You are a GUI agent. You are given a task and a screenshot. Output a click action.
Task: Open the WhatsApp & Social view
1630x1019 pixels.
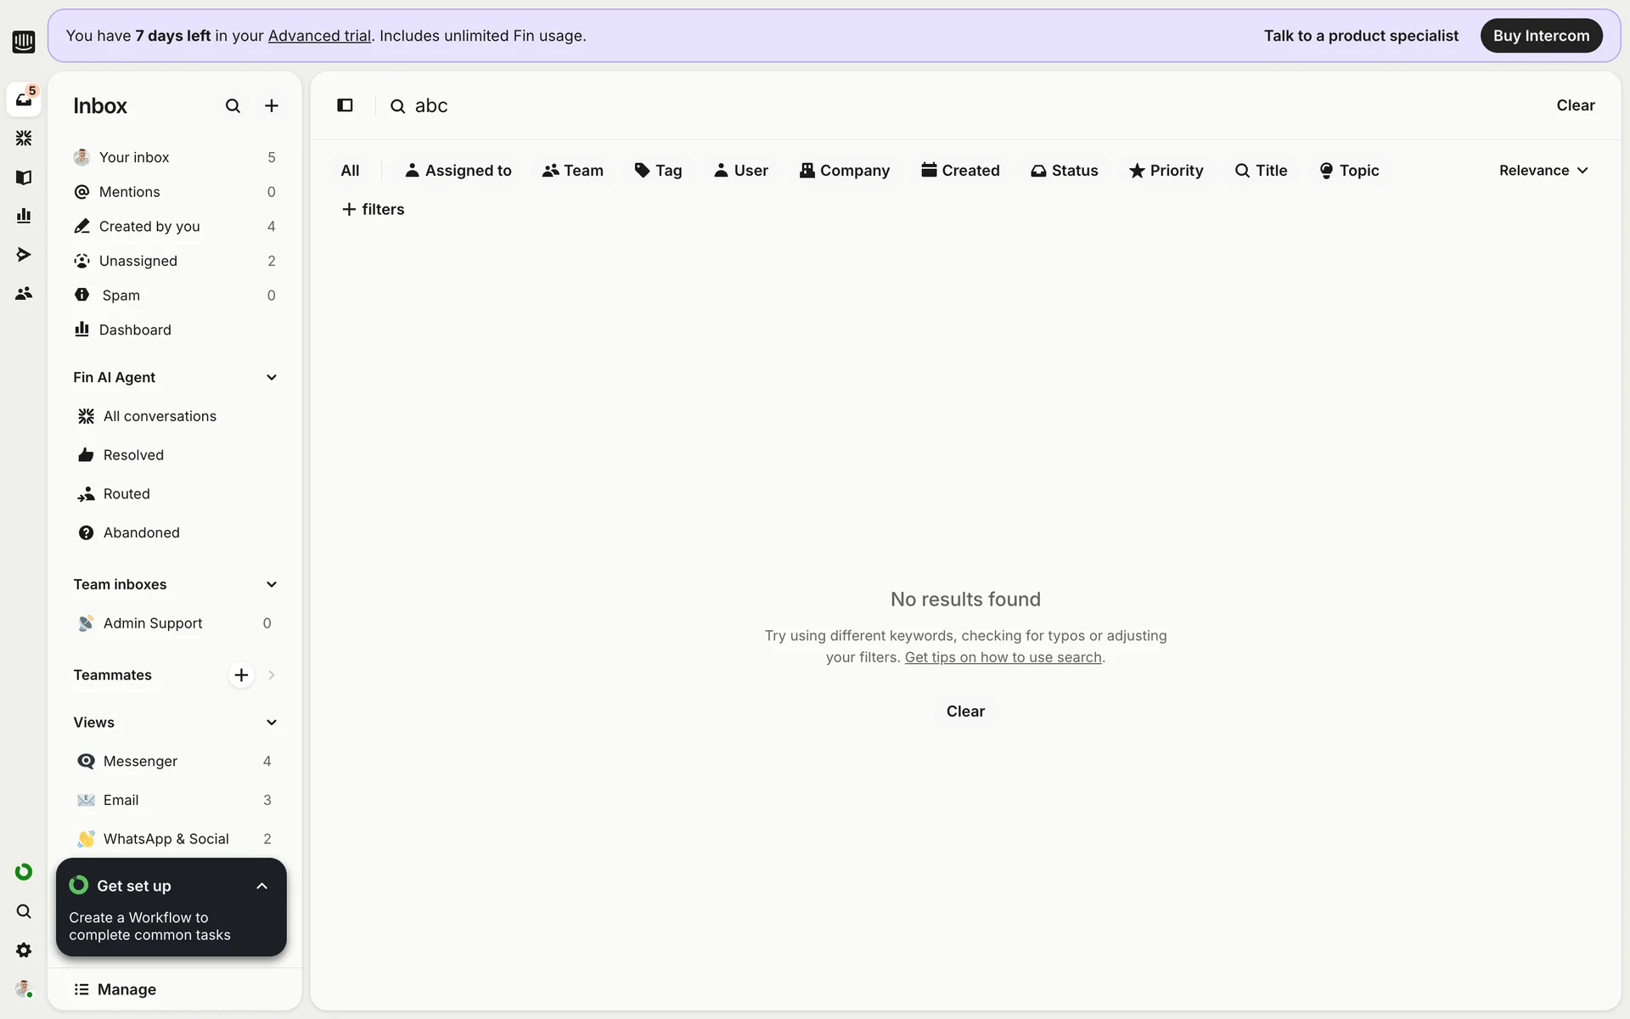(166, 839)
